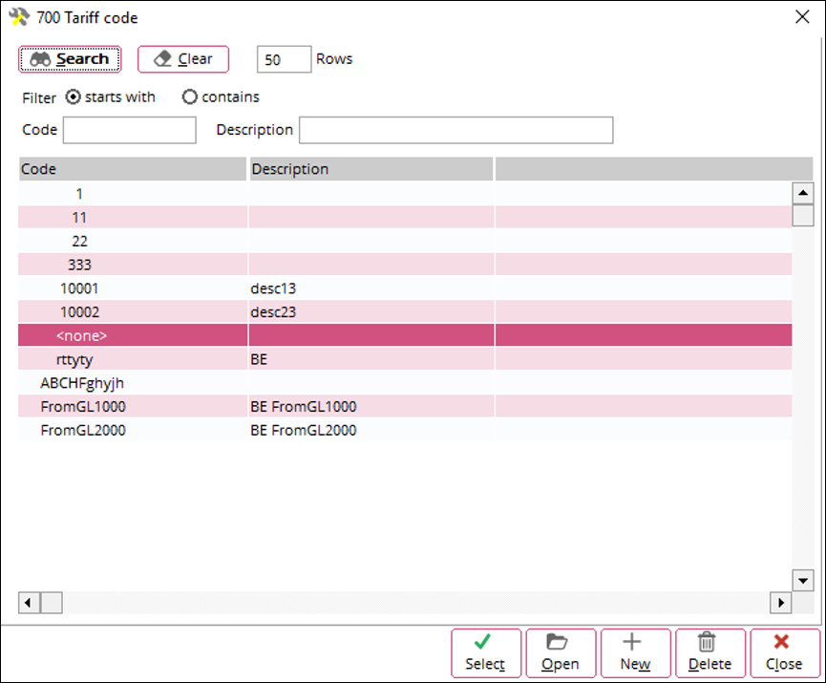The width and height of the screenshot is (826, 683).
Task: Sort by the Code column header
Action: click(x=132, y=169)
